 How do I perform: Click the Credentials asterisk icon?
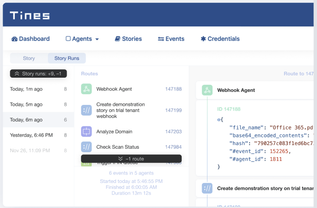click(203, 39)
